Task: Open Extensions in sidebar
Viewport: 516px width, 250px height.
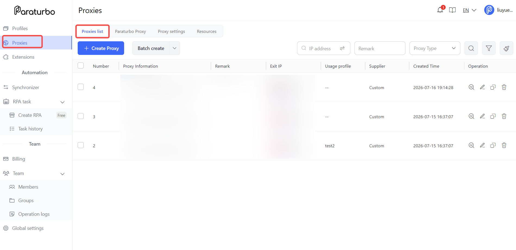Action: click(36, 57)
